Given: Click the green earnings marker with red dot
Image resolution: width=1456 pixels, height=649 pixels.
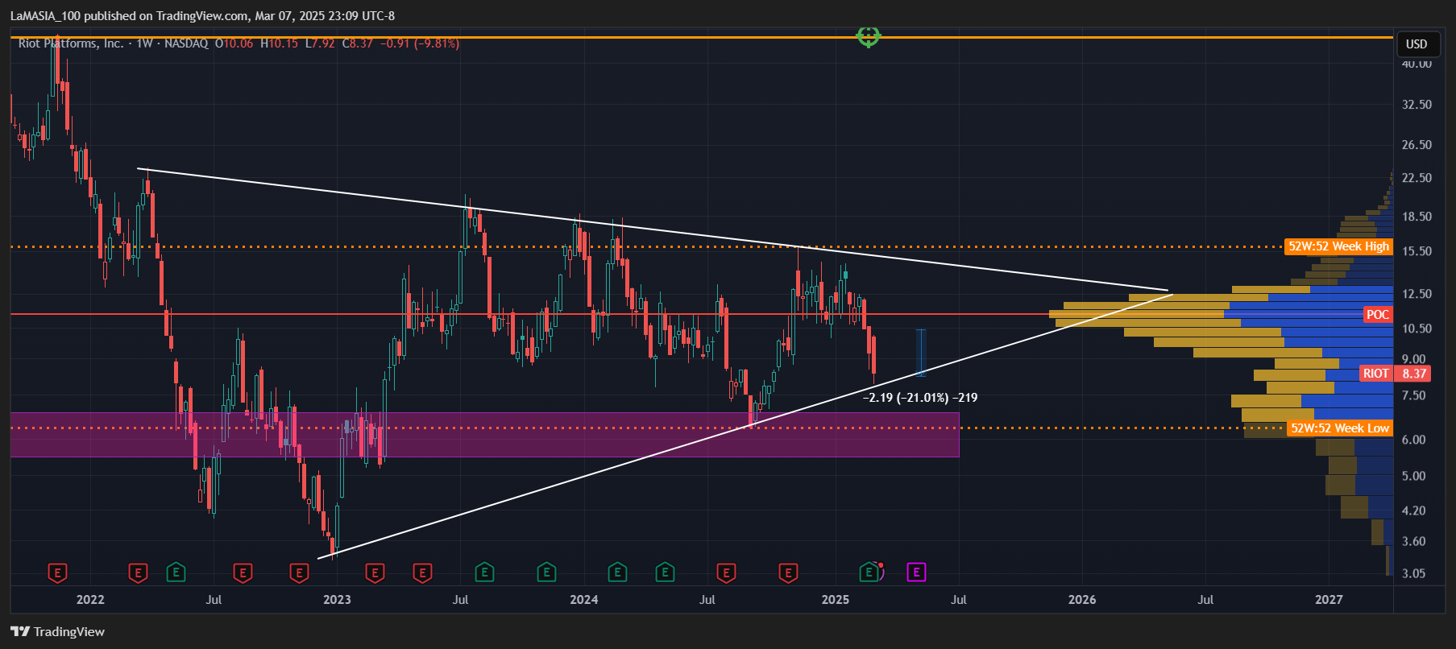Looking at the screenshot, I should click(869, 573).
